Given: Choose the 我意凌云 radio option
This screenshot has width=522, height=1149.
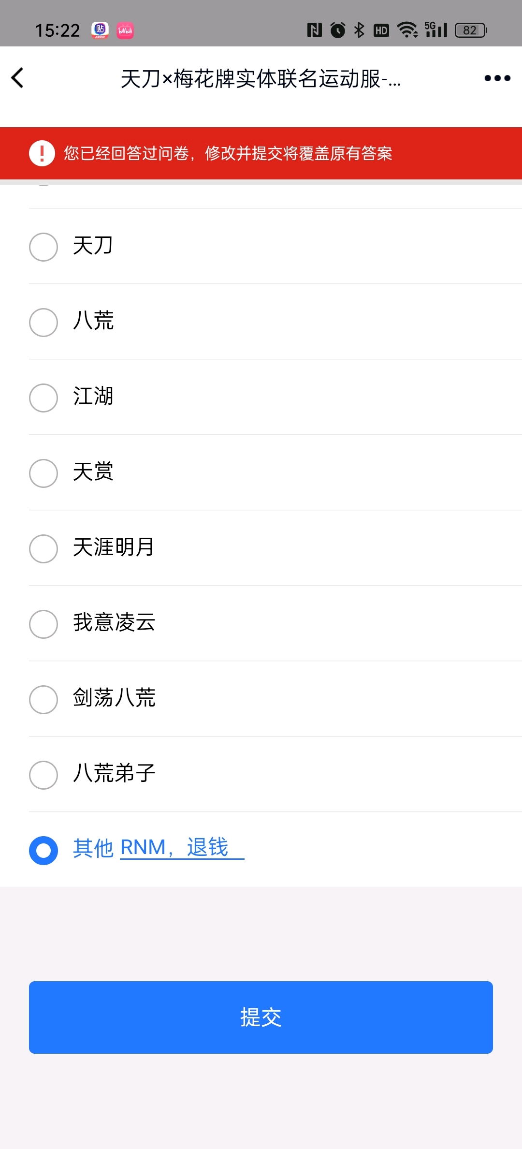Looking at the screenshot, I should [x=275, y=623].
